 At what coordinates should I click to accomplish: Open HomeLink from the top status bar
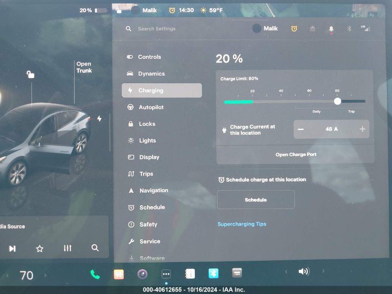(x=312, y=28)
